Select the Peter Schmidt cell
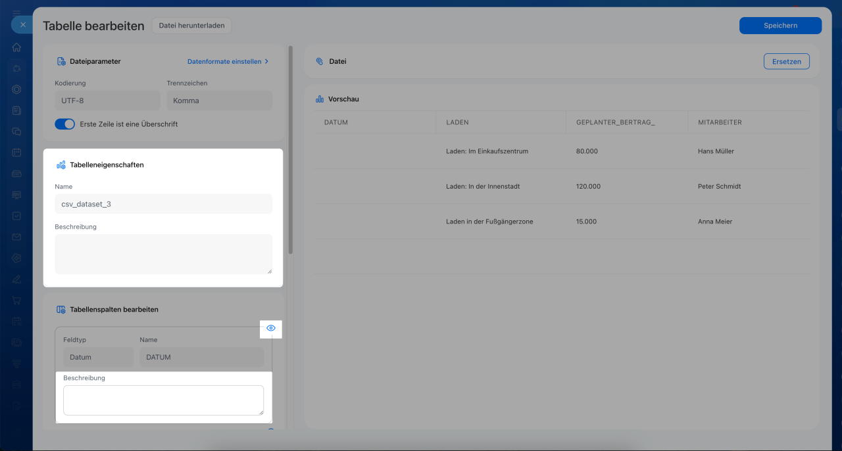The height and width of the screenshot is (451, 842). pyautogui.click(x=719, y=186)
